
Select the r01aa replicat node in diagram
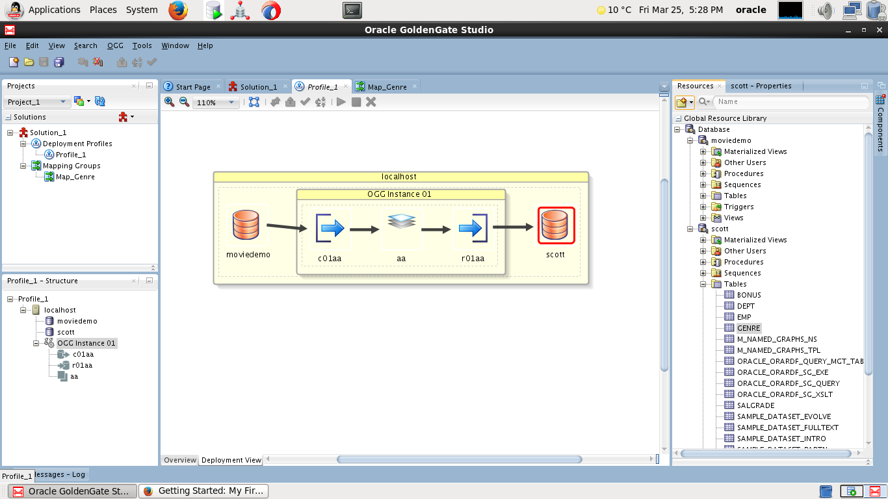point(473,229)
